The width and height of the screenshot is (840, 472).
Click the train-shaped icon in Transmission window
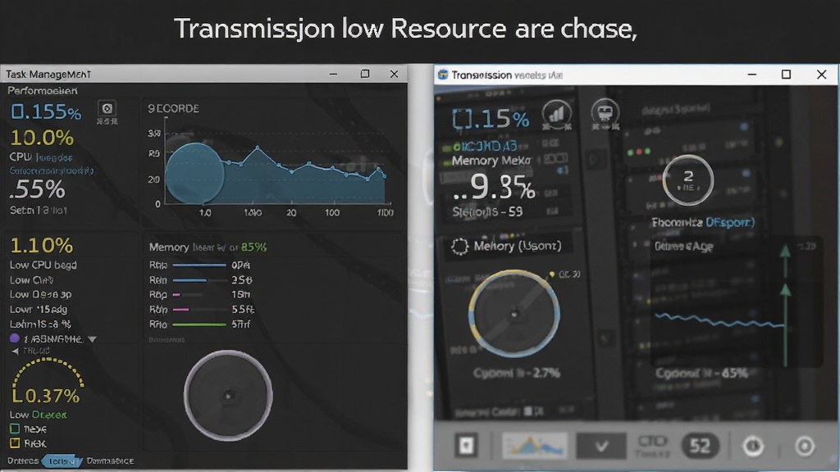[605, 112]
